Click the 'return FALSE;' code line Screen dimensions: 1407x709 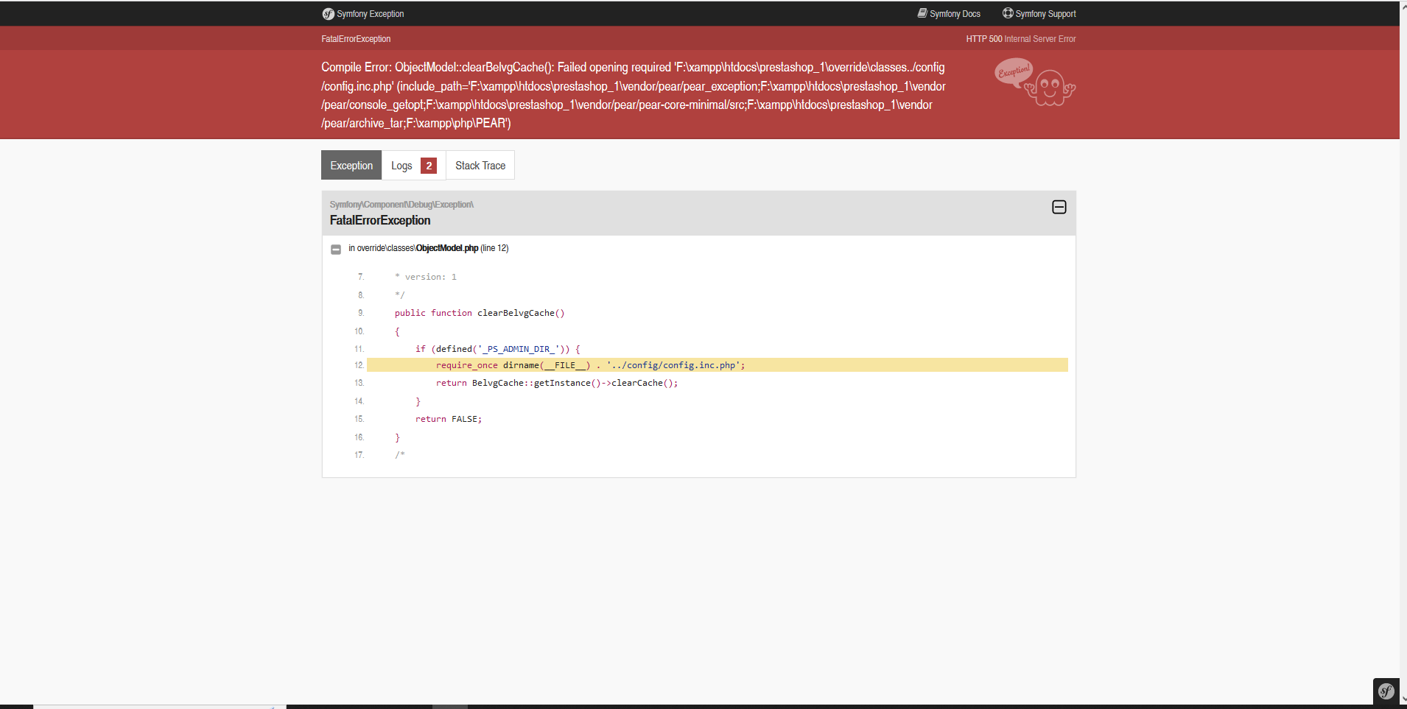coord(449,419)
